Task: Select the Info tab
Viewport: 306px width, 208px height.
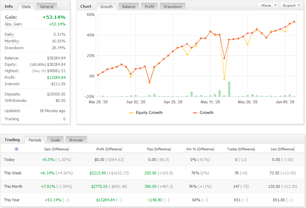Action: coord(8,6)
